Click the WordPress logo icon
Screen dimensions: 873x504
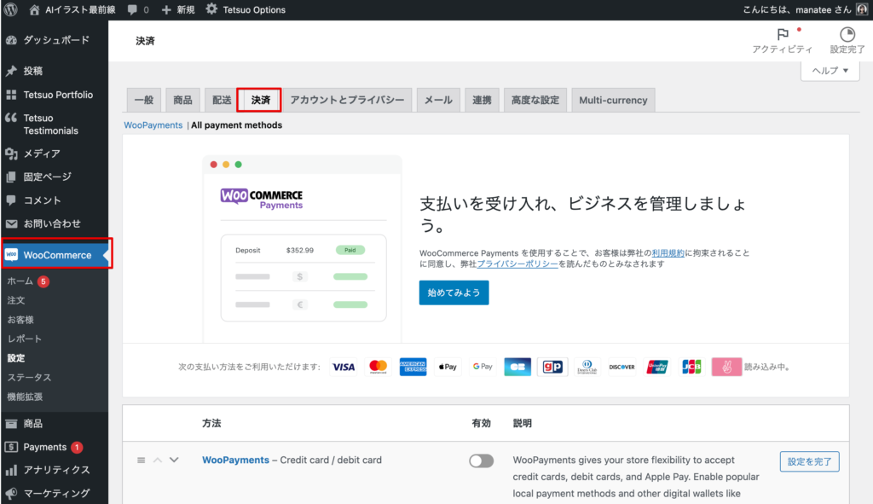[11, 9]
